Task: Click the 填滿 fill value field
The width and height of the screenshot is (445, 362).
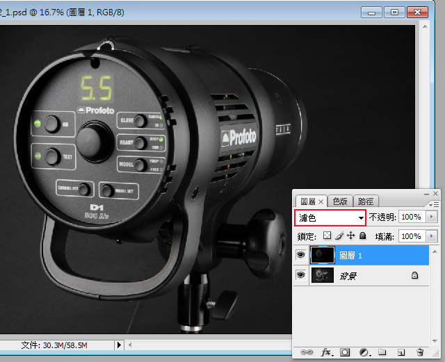Action: pyautogui.click(x=412, y=236)
